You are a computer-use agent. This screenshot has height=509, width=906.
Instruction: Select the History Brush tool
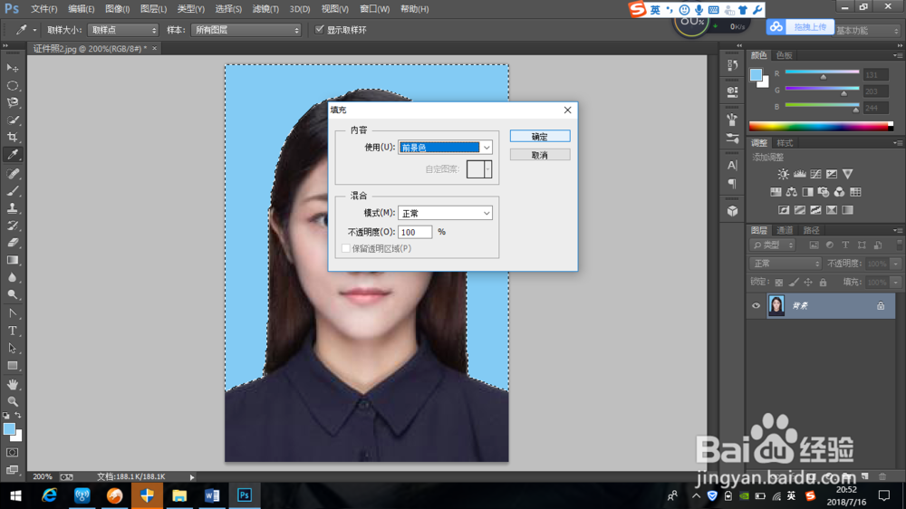(x=12, y=226)
